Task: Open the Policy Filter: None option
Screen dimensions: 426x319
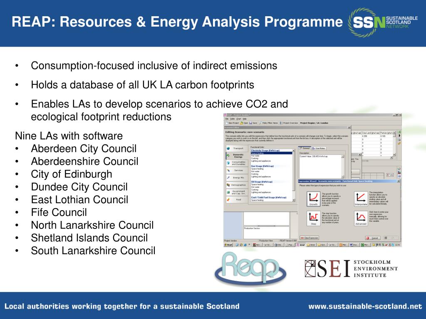Action: click(x=269, y=123)
